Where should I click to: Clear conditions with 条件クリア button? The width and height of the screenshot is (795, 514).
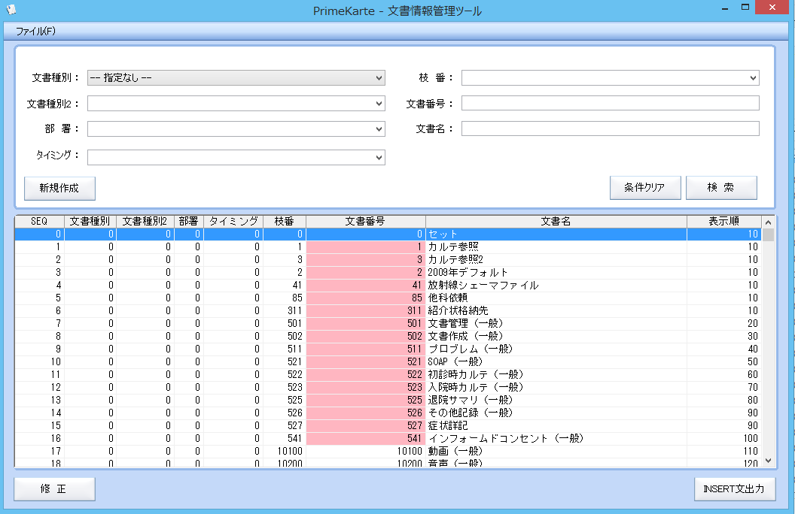(x=645, y=188)
